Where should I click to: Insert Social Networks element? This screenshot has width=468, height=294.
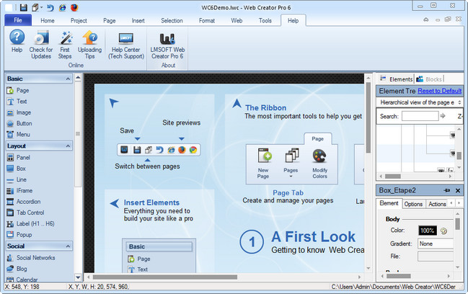[31, 258]
